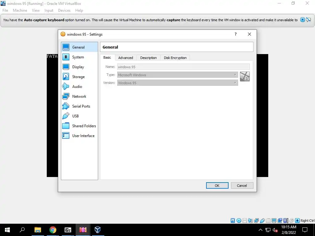This screenshot has height=236, width=315.
Task: Switch to the Basic tab
Action: pyautogui.click(x=107, y=57)
